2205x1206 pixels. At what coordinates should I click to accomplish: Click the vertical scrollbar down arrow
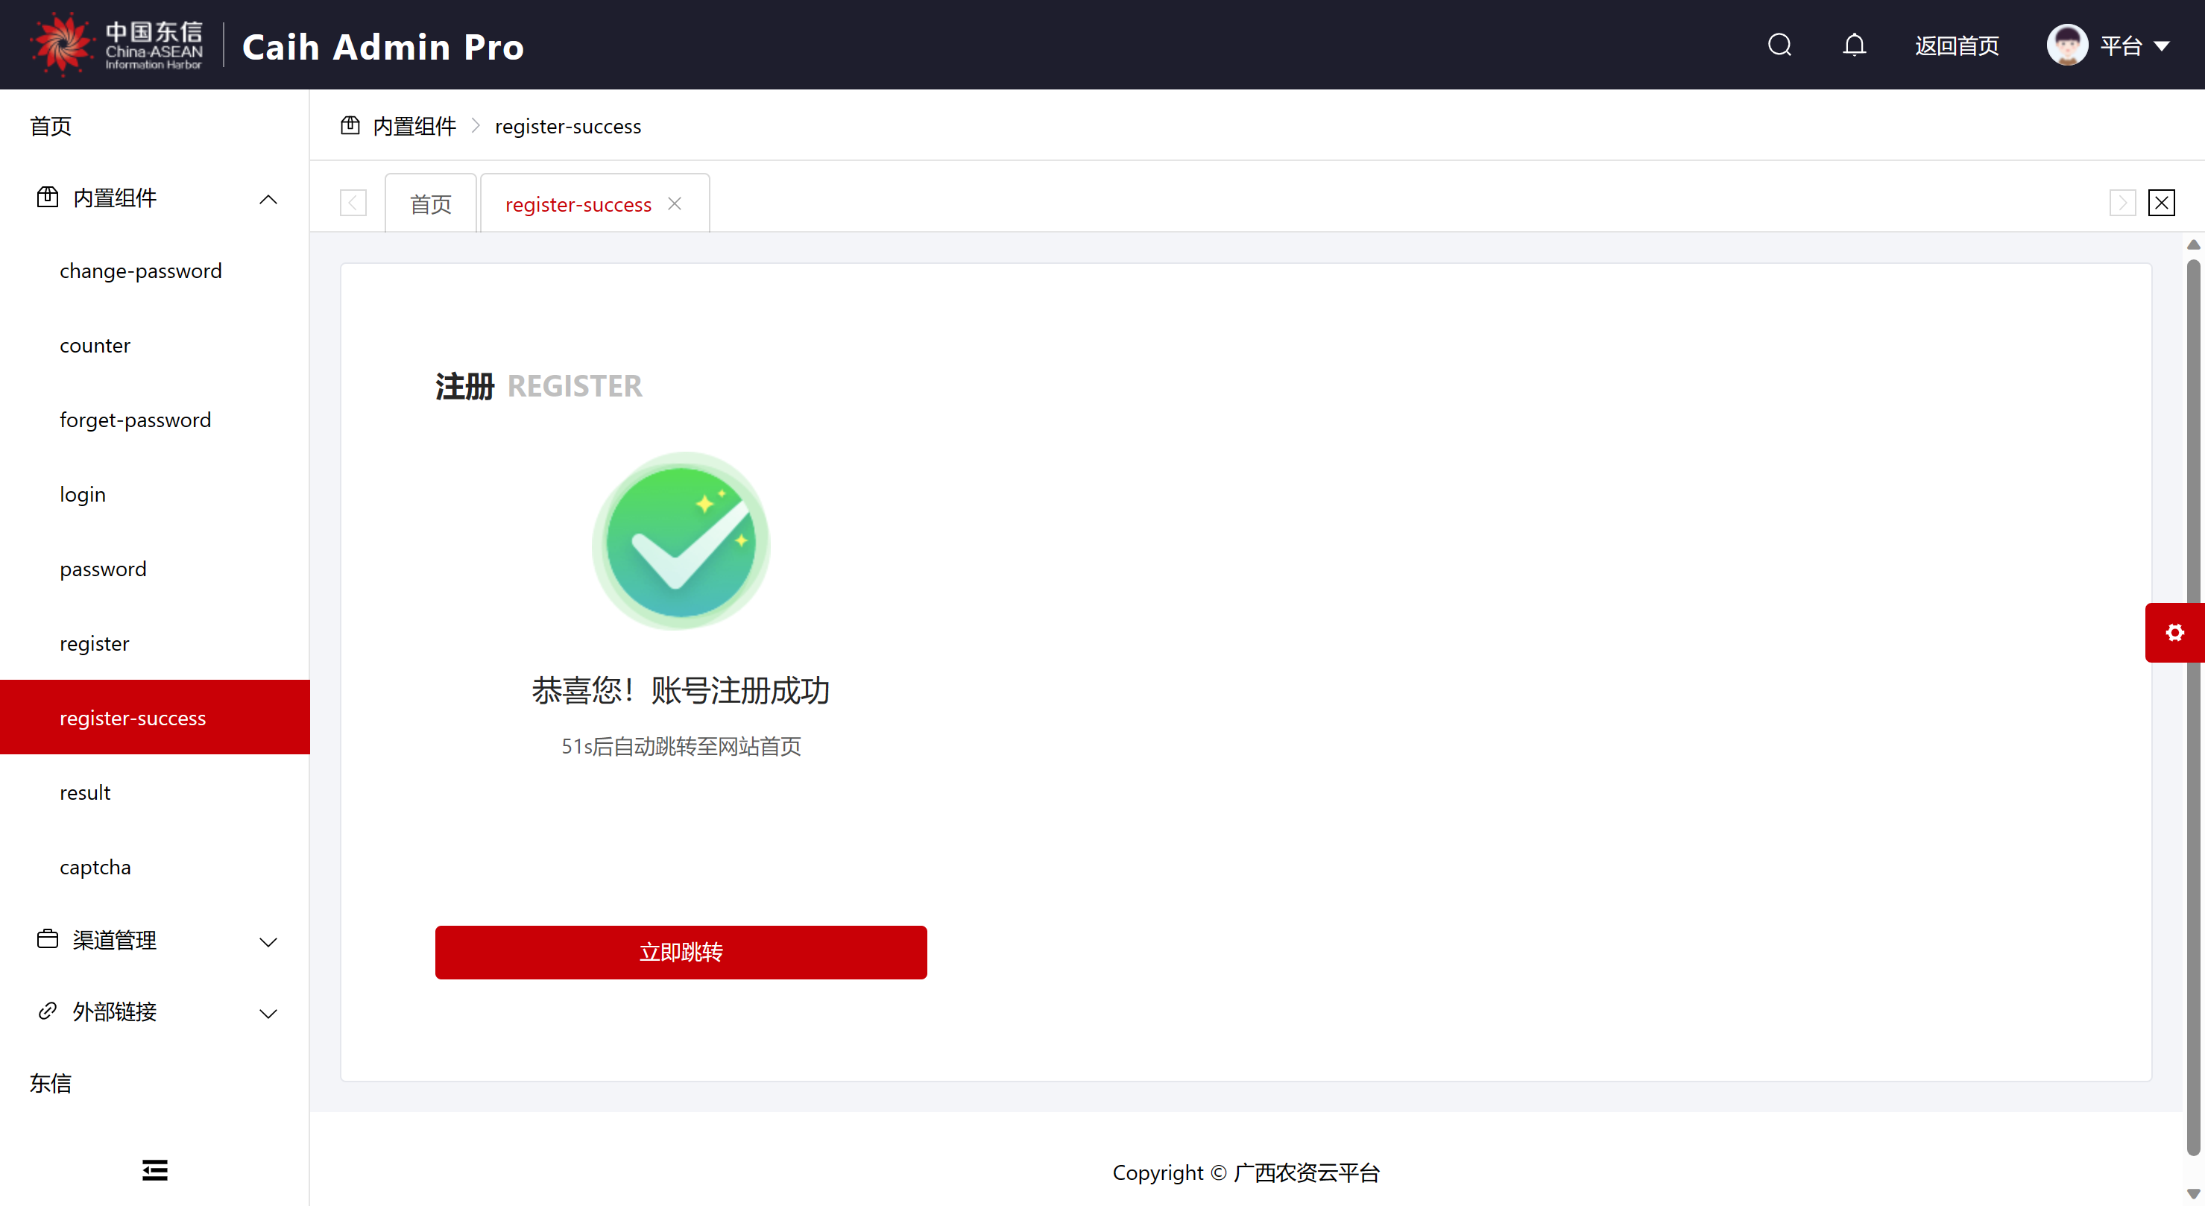click(x=2193, y=1193)
